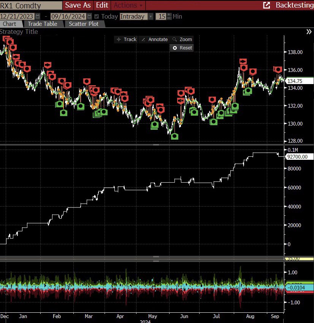Screen dimensions: 314x323
Task: Switch to the Trade Table tab
Action: [x=43, y=24]
